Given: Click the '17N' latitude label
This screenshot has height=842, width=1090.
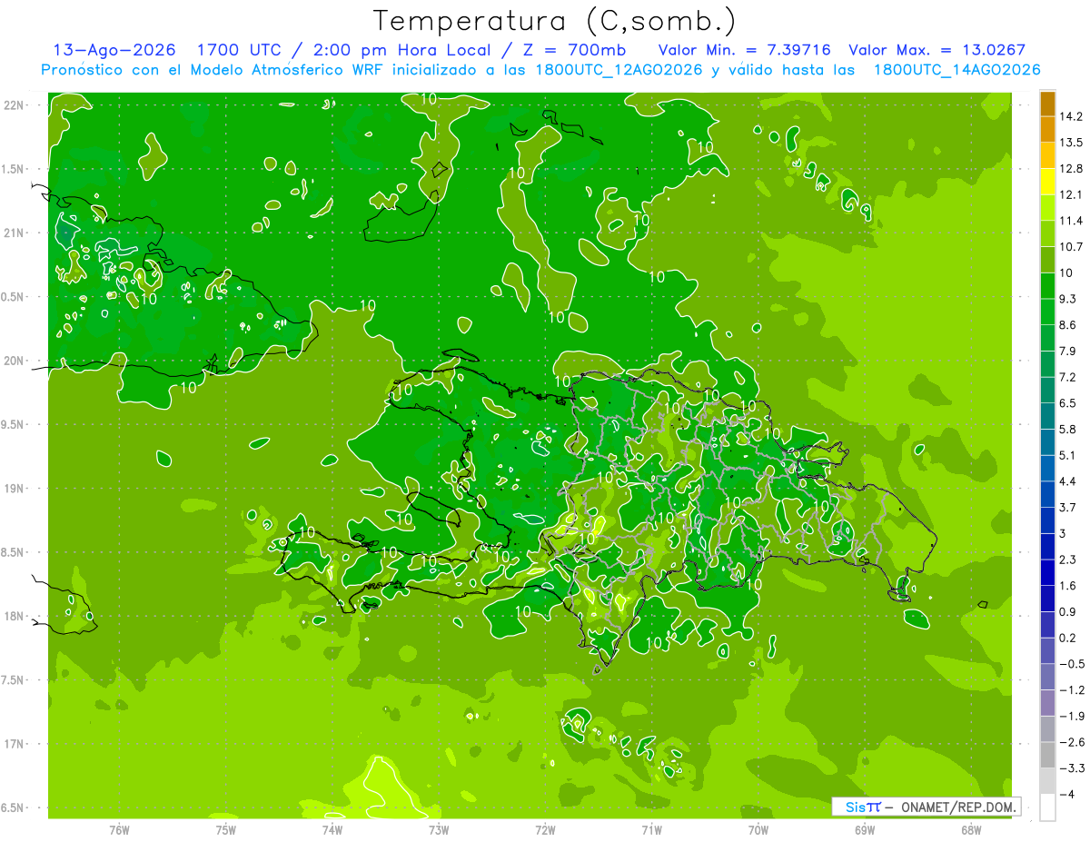Looking at the screenshot, I should (x=15, y=744).
